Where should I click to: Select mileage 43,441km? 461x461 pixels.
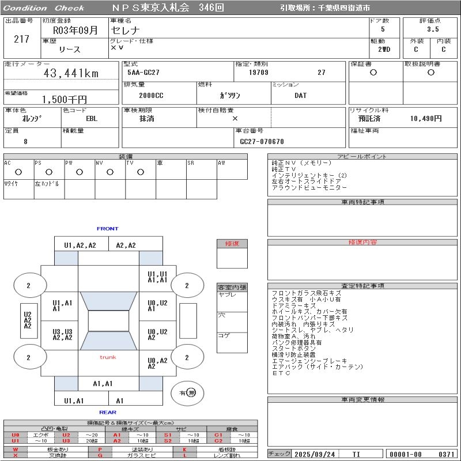point(71,73)
